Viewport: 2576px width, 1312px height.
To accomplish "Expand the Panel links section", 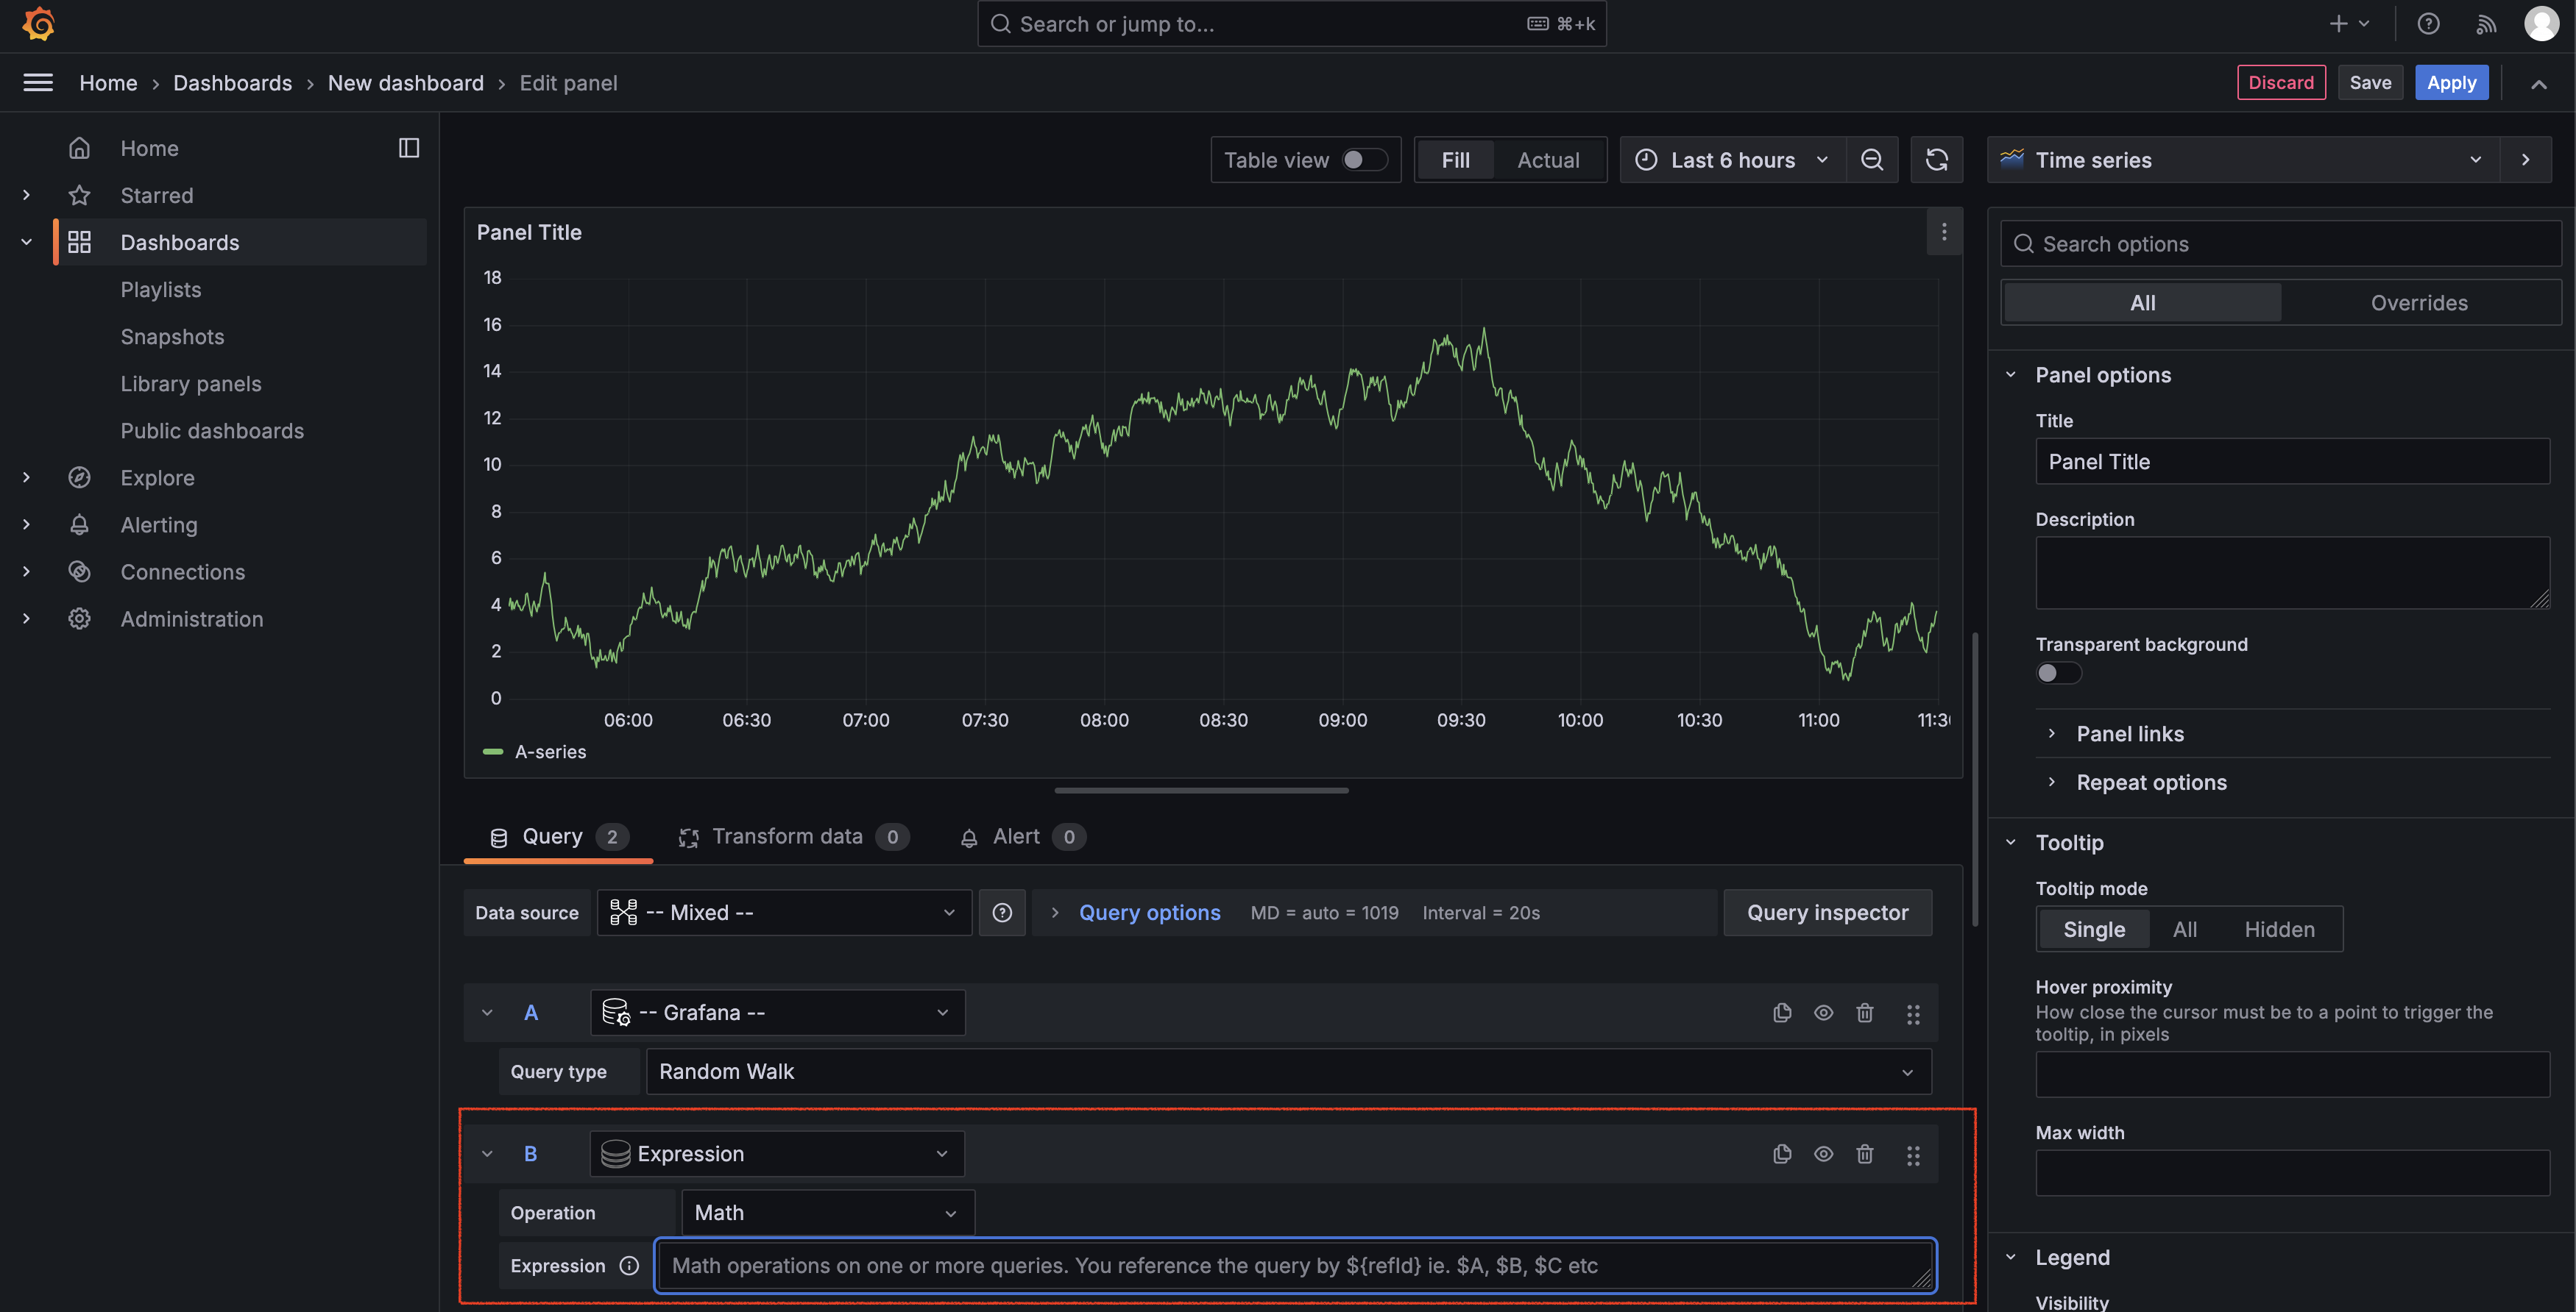I will click(x=2129, y=733).
